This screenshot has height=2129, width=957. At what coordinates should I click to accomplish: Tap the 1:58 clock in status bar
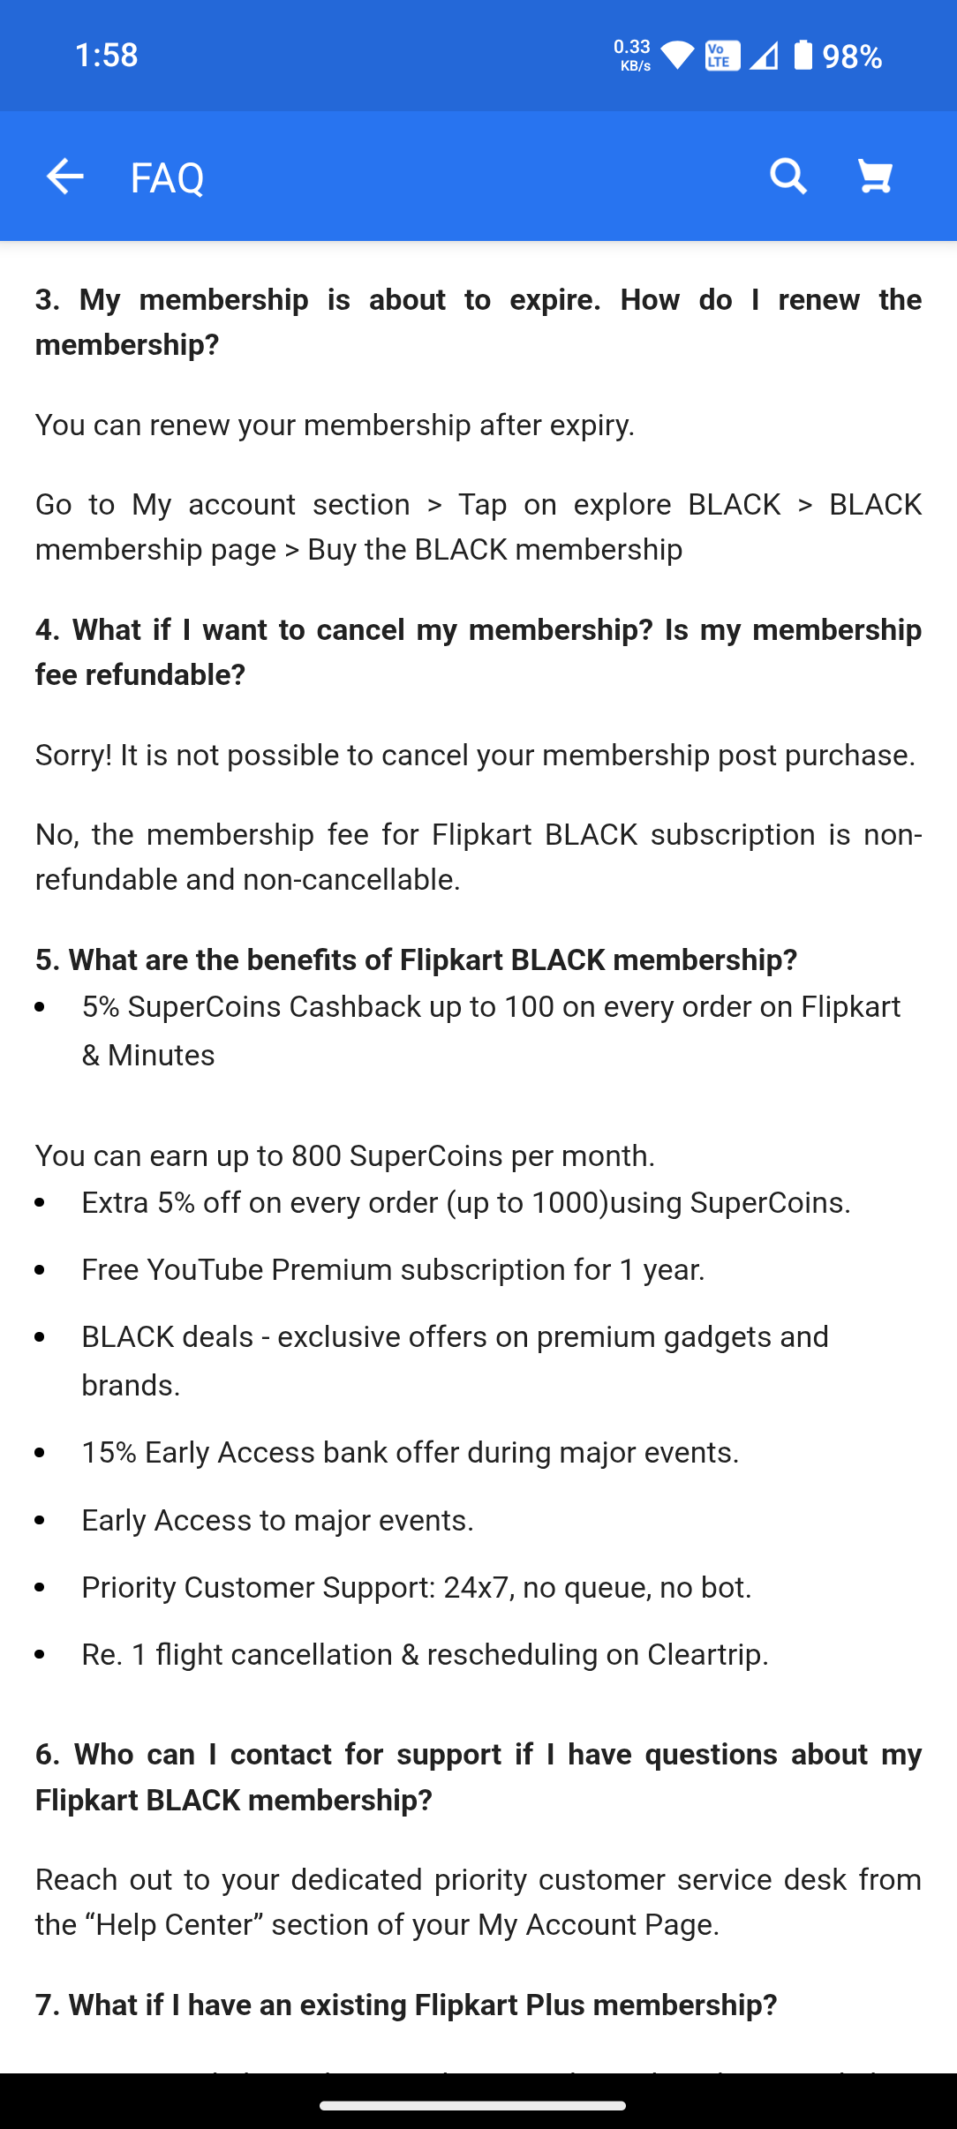[x=107, y=56]
